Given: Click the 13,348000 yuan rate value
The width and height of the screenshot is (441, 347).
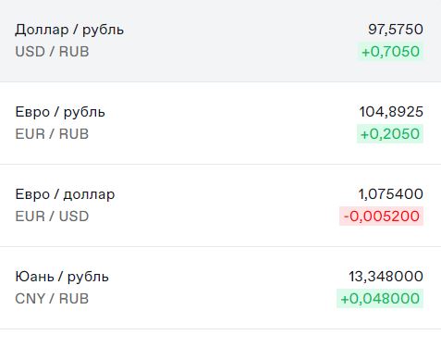Looking at the screenshot, I should (x=386, y=277).
